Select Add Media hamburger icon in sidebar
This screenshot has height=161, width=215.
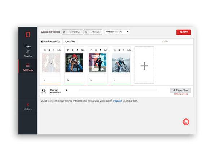28,65
